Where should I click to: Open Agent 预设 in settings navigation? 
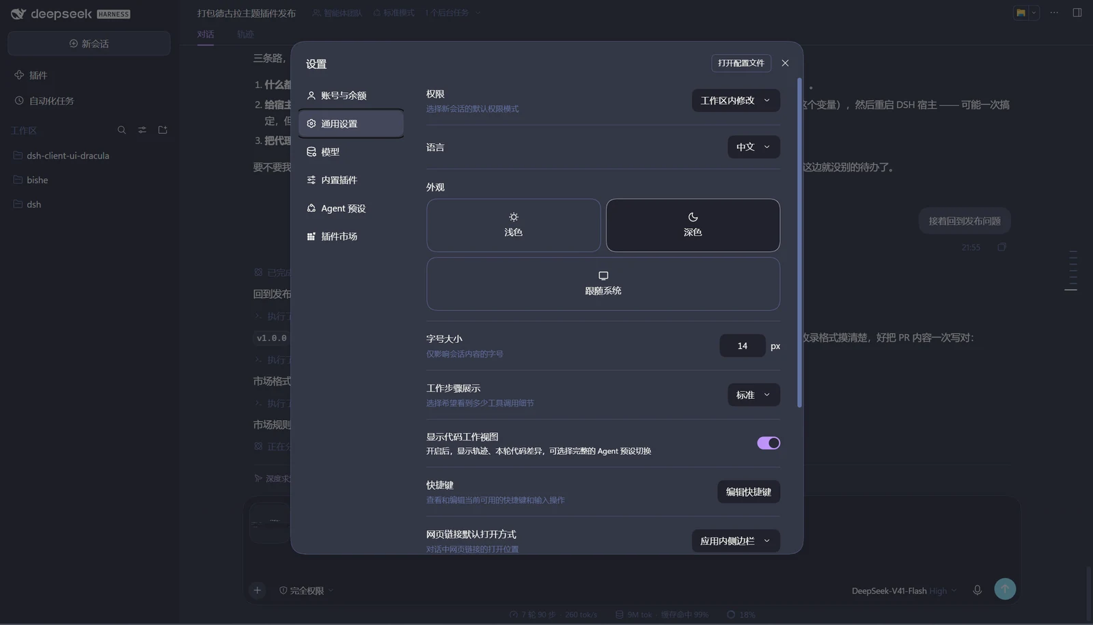click(351, 208)
